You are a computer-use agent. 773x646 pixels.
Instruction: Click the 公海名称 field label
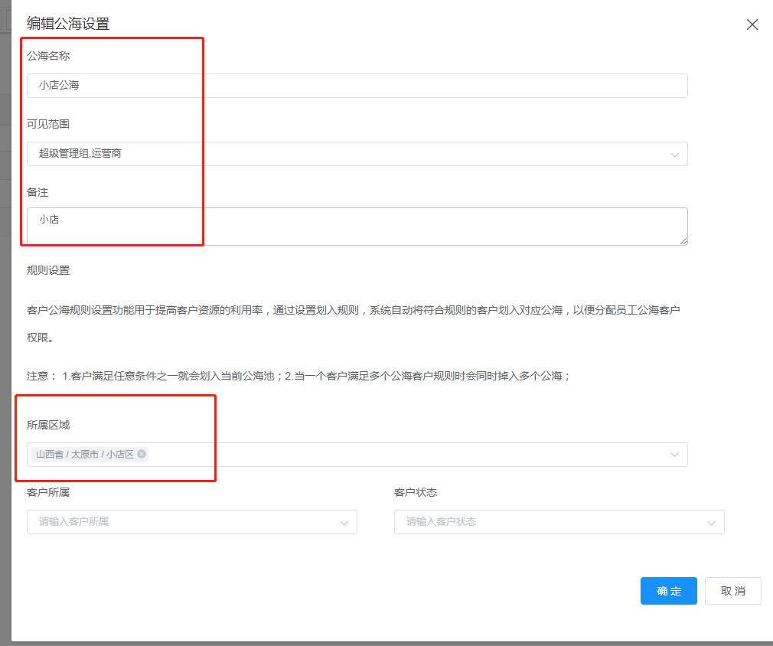point(48,56)
